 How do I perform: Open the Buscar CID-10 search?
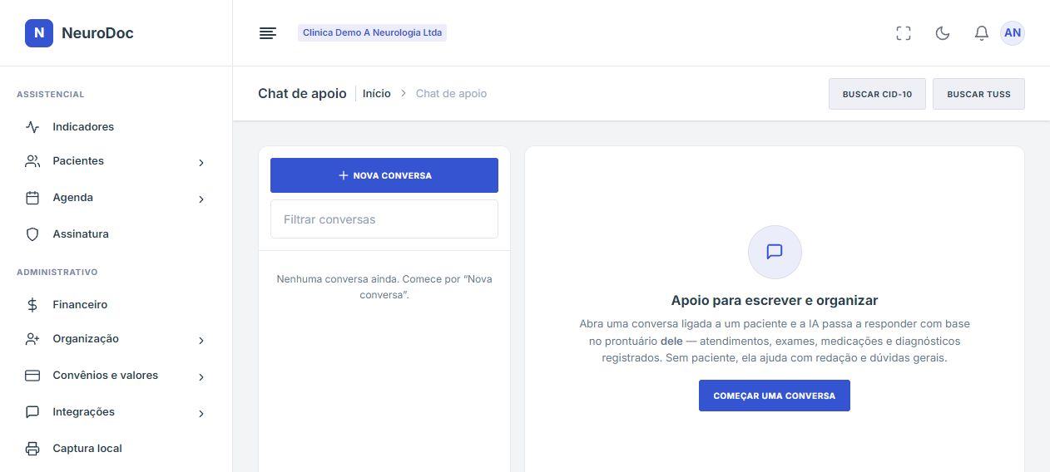877,94
